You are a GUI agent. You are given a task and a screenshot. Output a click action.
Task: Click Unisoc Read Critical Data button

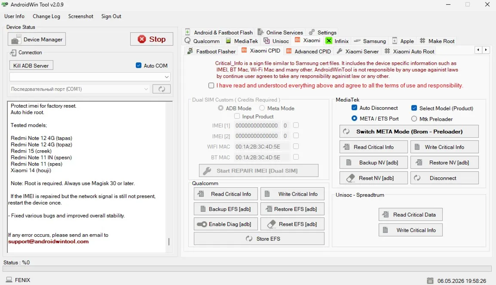(410, 215)
